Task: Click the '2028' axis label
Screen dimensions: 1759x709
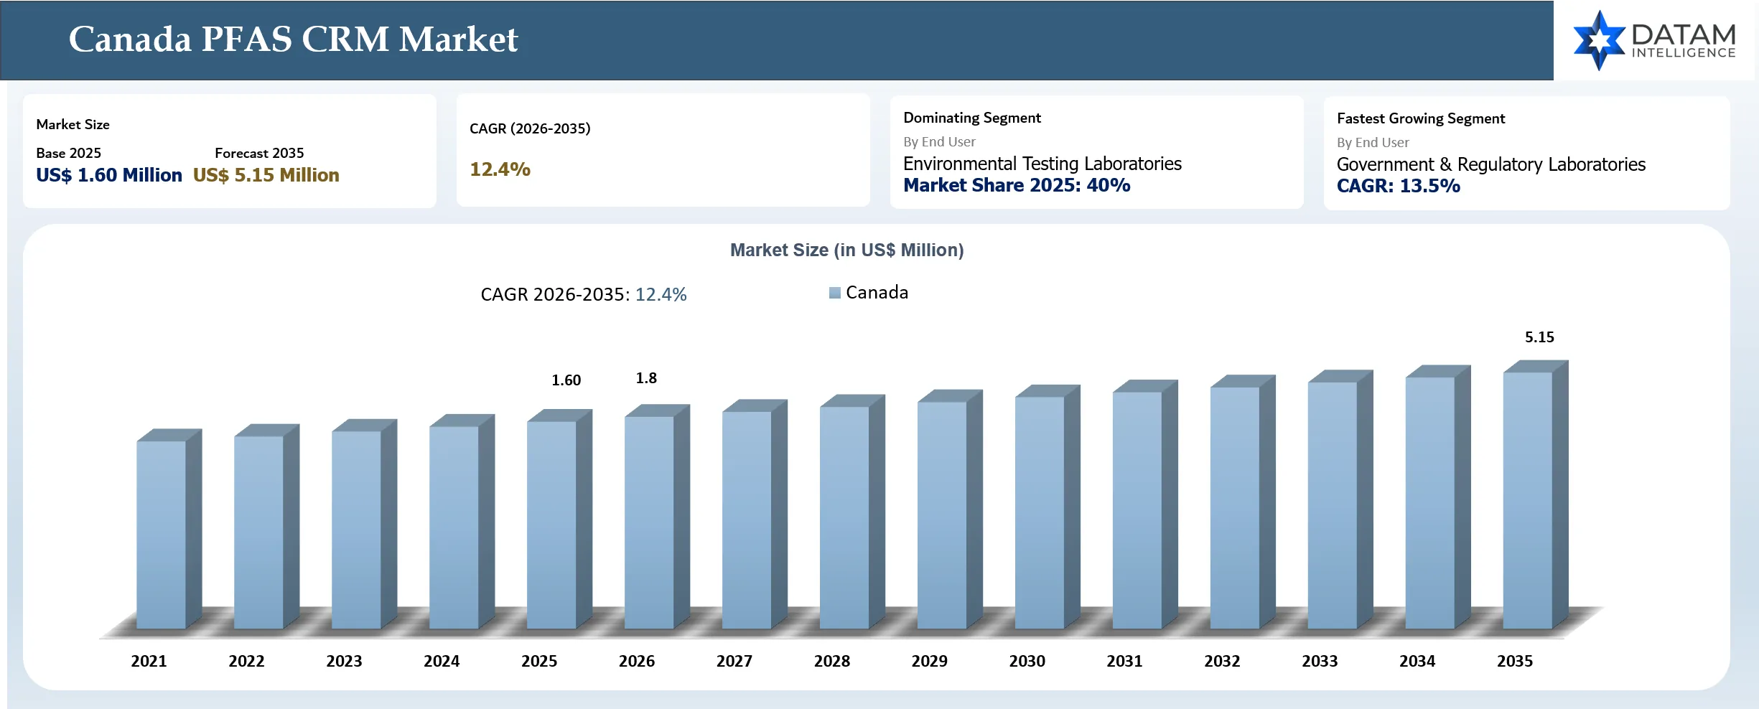Action: pyautogui.click(x=832, y=661)
